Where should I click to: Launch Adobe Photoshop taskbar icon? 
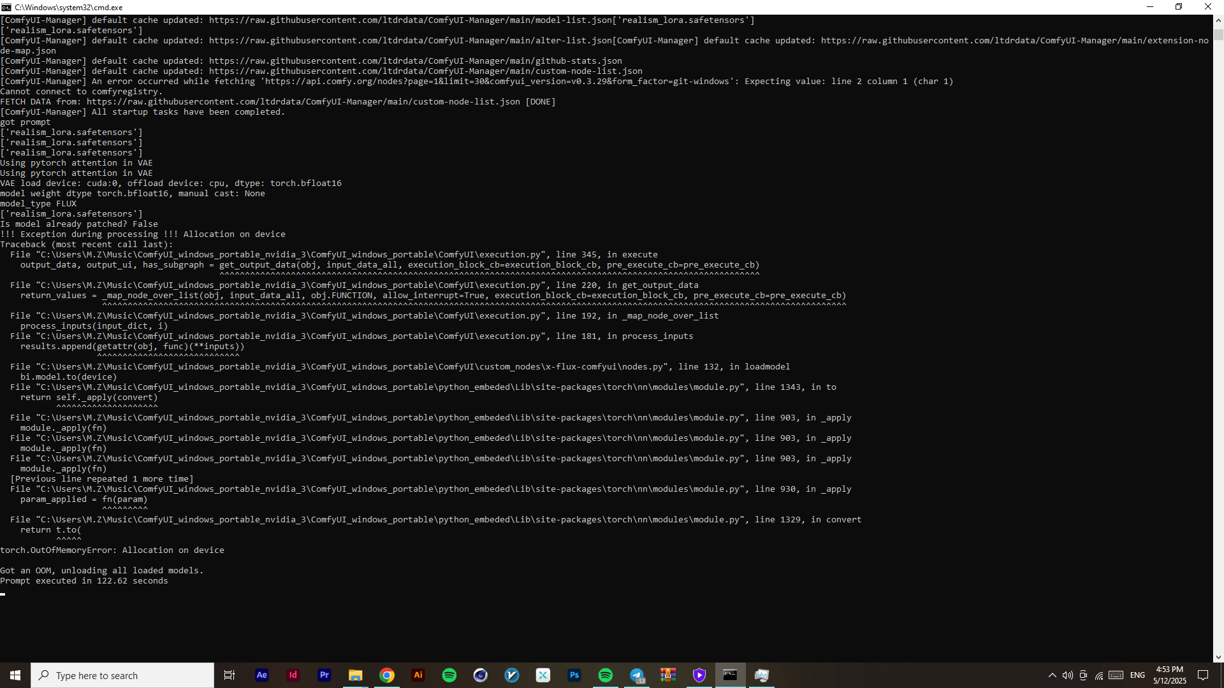click(x=574, y=675)
